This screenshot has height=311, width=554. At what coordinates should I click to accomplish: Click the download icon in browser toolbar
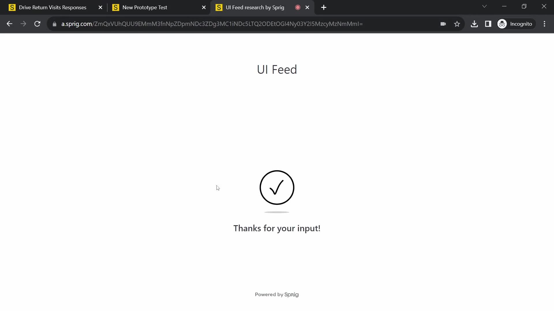474,24
